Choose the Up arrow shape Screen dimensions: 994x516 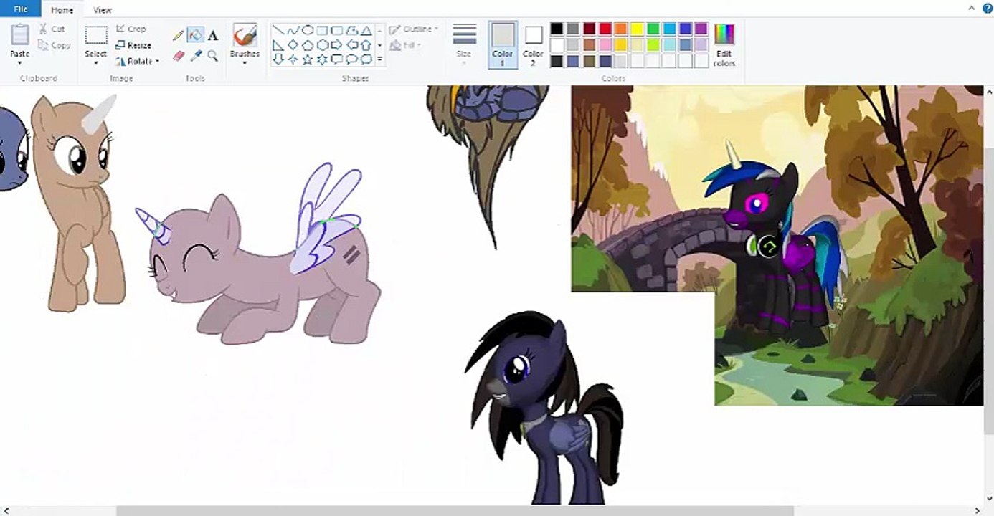click(x=366, y=44)
